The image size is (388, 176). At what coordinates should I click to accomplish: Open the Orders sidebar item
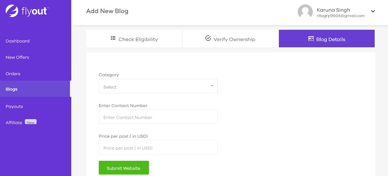pyautogui.click(x=13, y=74)
